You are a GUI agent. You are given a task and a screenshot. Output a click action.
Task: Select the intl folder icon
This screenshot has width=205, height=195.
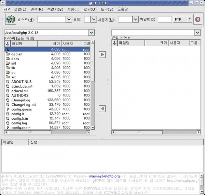(8, 63)
